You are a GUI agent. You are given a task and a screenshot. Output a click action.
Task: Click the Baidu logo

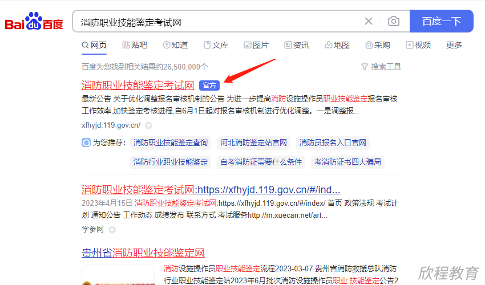[34, 21]
